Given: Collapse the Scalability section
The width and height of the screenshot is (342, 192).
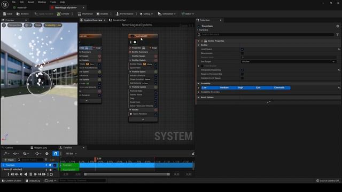Looking at the screenshot, I should coord(198,83).
